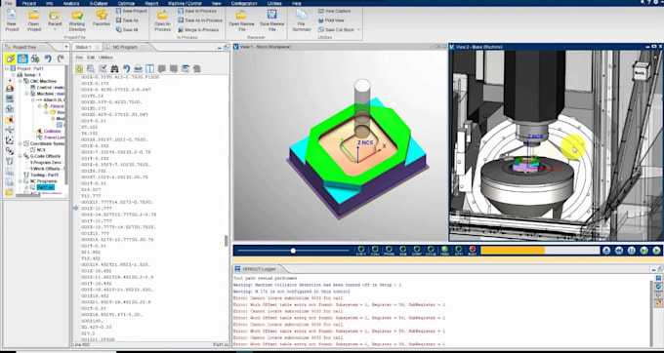664x353 pixels.
Task: Collapse the G-Code Offsets tree node
Action: [x=20, y=156]
